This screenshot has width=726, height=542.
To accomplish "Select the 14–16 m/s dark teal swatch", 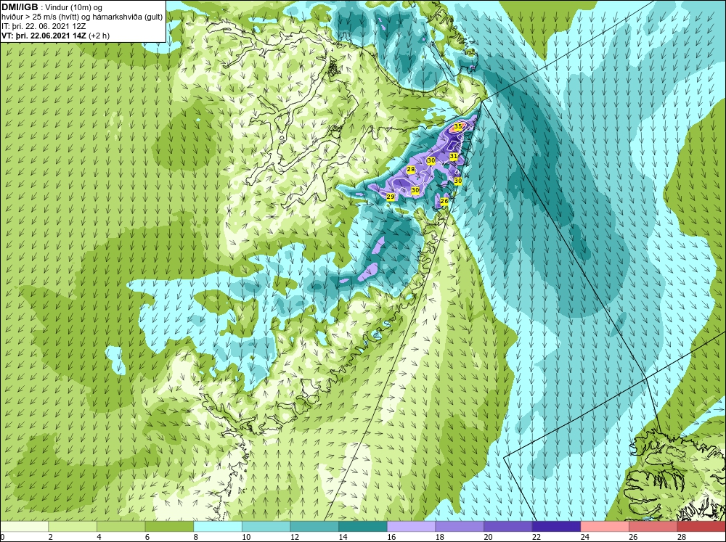I will [x=362, y=527].
